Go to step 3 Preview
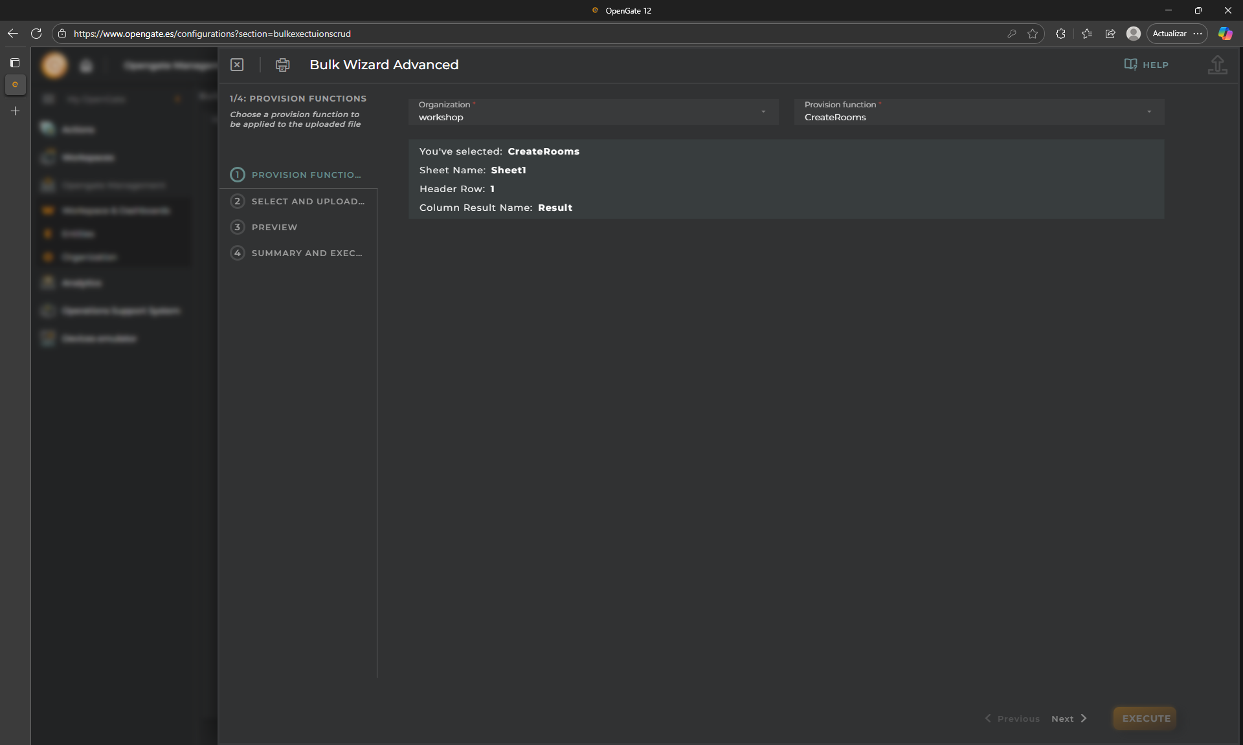Screen dimensions: 1243x745 (274, 227)
